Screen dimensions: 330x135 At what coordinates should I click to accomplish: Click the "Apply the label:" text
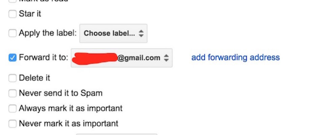point(48,33)
